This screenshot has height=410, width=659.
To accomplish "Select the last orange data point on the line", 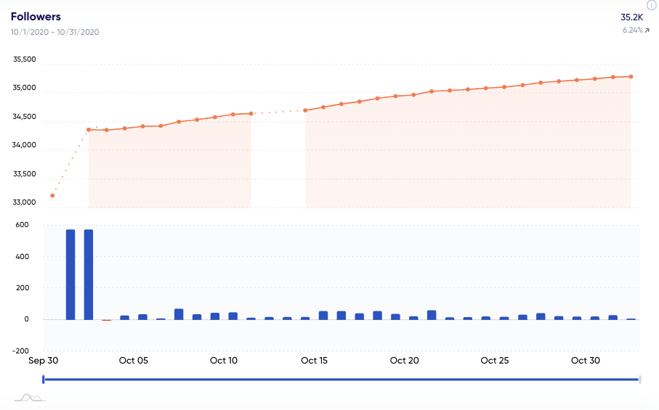I will click(631, 76).
